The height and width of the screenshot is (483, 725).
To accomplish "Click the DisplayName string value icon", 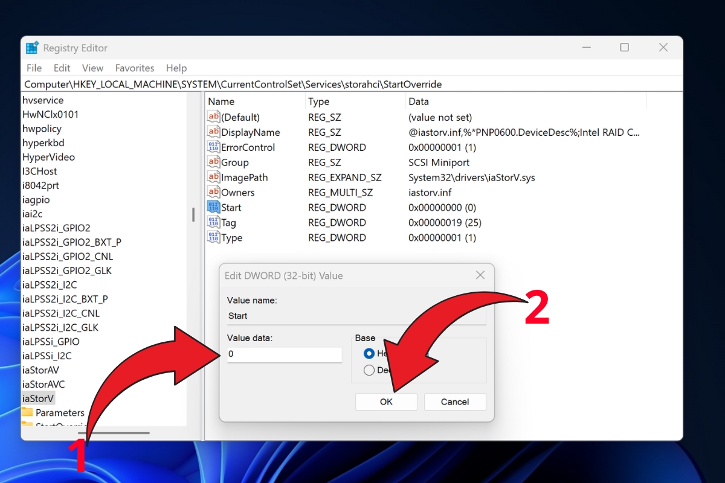I will pyautogui.click(x=213, y=132).
